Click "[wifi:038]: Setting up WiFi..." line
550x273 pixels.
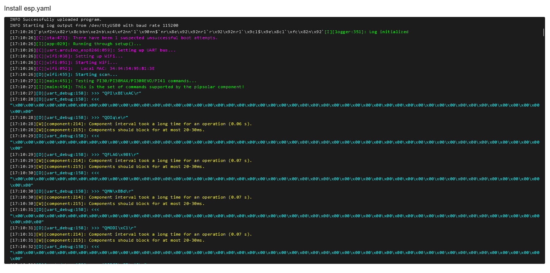point(66,56)
